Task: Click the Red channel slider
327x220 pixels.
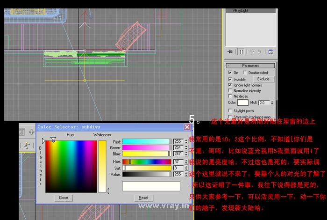Action: click(x=147, y=141)
